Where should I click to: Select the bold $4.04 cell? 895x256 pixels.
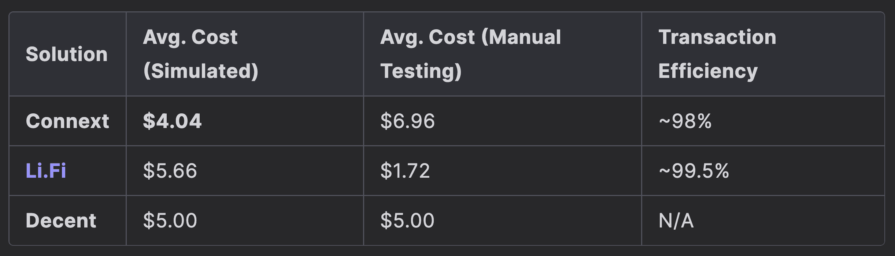coord(172,121)
